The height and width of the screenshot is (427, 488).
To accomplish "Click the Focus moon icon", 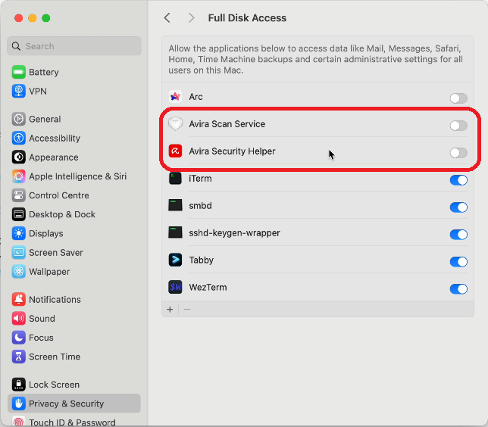I will [x=19, y=338].
